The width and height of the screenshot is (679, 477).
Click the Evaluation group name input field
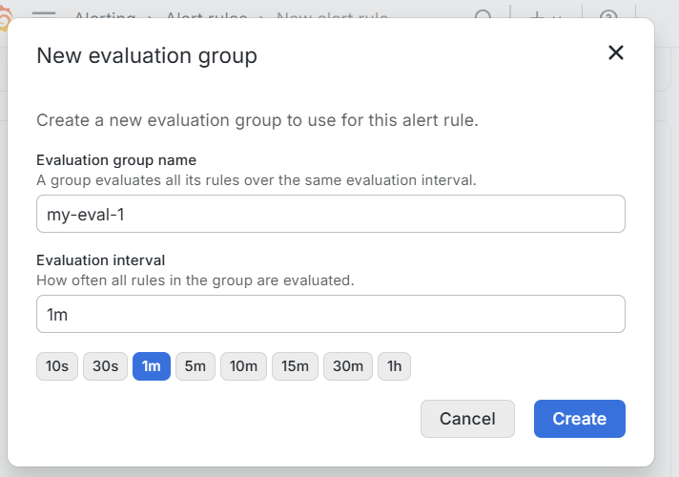(x=331, y=214)
